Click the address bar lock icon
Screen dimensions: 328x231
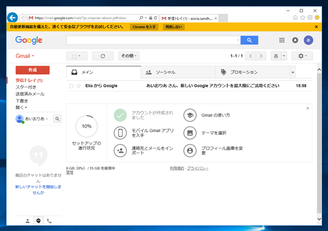150,18
